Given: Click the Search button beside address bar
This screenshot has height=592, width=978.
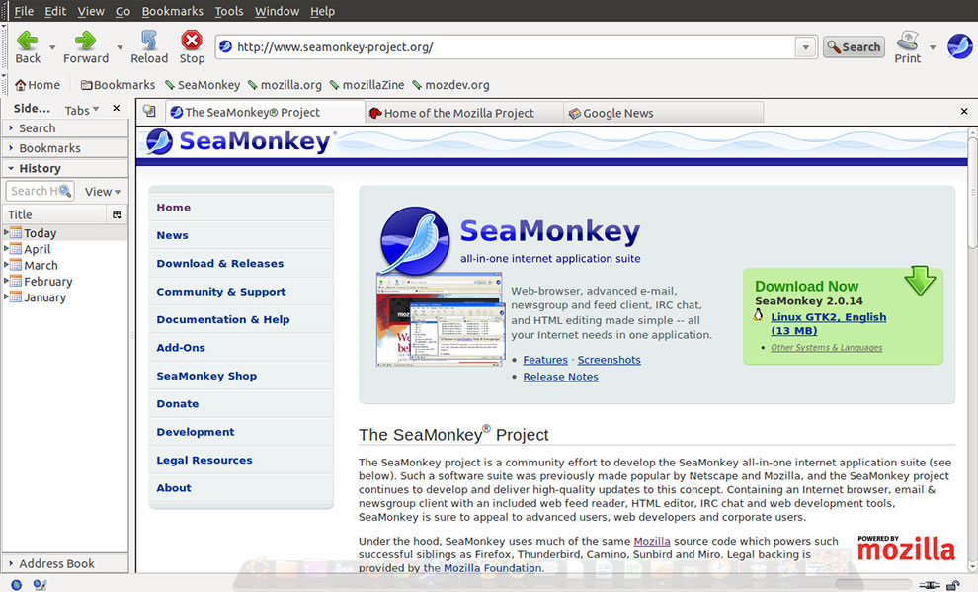Looking at the screenshot, I should pos(854,47).
